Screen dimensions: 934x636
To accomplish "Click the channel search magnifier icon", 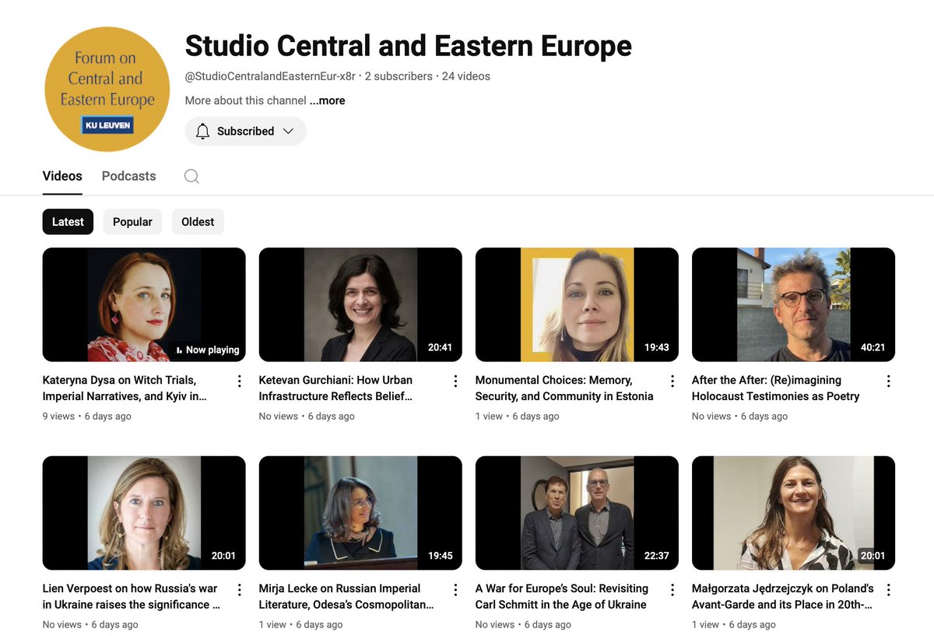I will pos(191,176).
